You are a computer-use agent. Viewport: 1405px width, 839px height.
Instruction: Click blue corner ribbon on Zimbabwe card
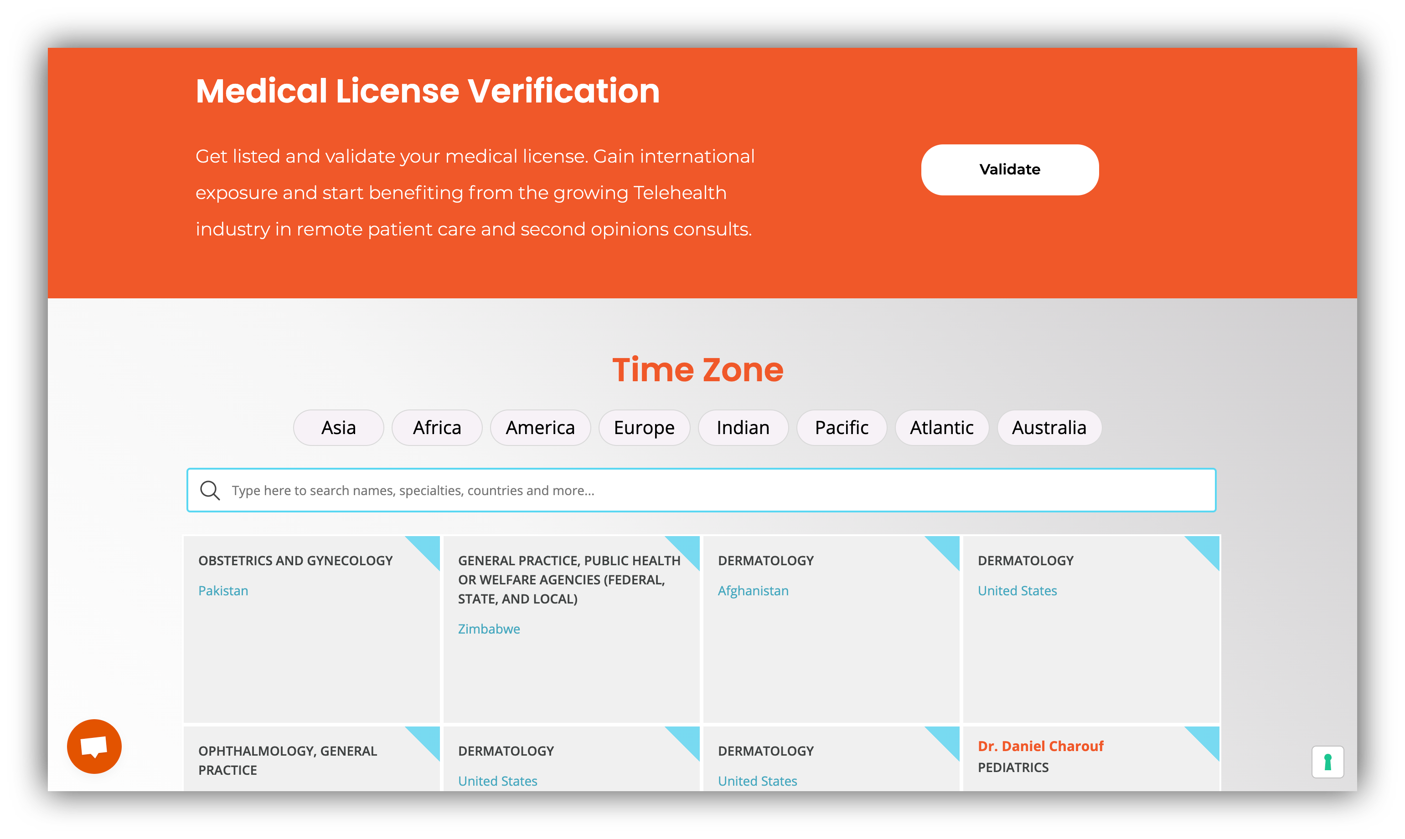[x=687, y=548]
